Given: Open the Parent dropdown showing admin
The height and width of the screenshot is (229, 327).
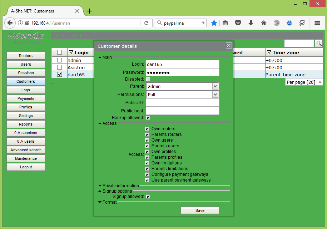Looking at the screenshot, I should [x=183, y=86].
